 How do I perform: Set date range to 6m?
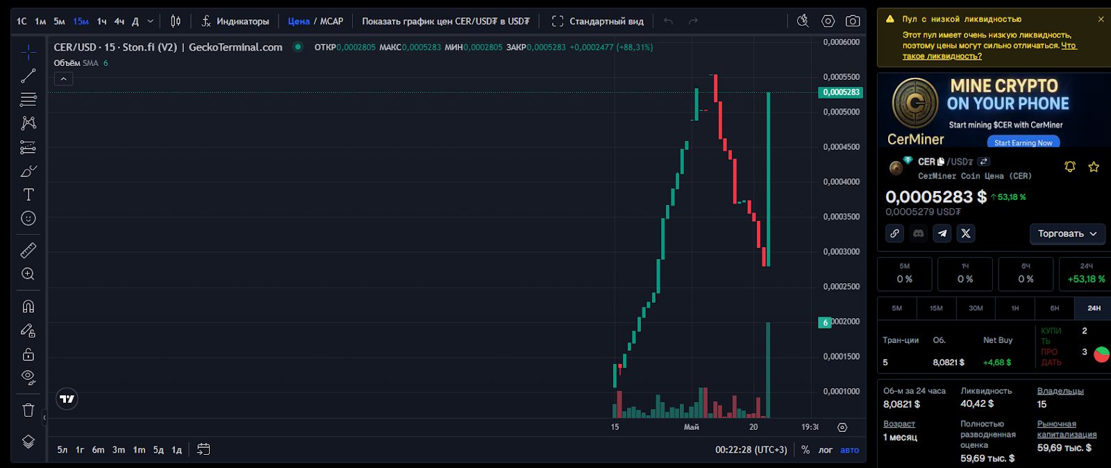pos(98,450)
